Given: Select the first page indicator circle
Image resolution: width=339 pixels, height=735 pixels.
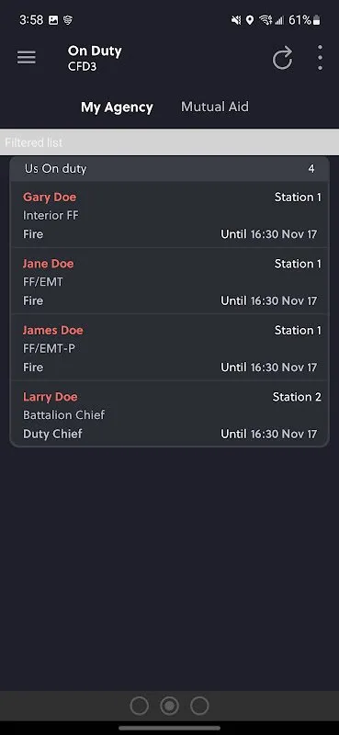Looking at the screenshot, I should click(x=140, y=706).
